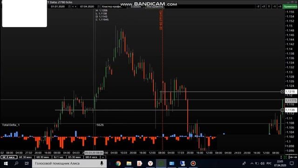Step the date range back with left arrow
This screenshot has width=298, height=168.
point(73,7)
